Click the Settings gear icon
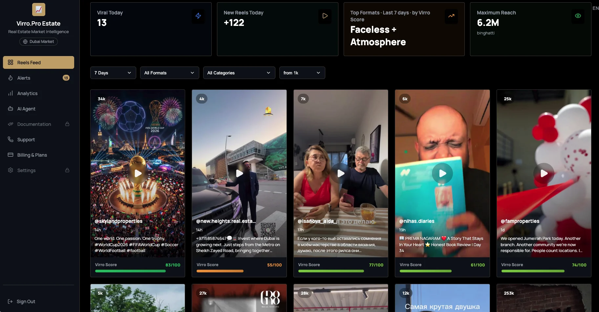This screenshot has width=599, height=312. (x=11, y=170)
